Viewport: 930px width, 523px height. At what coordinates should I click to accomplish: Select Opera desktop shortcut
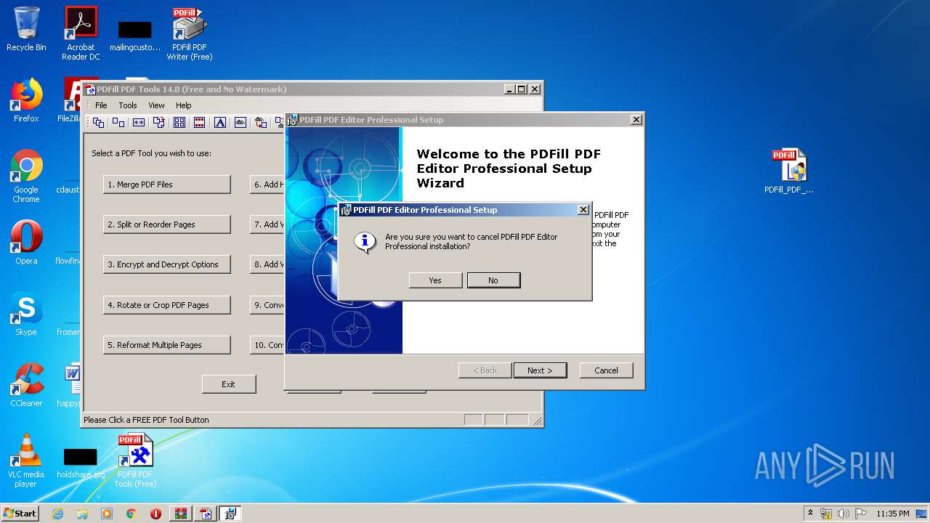[x=26, y=243]
